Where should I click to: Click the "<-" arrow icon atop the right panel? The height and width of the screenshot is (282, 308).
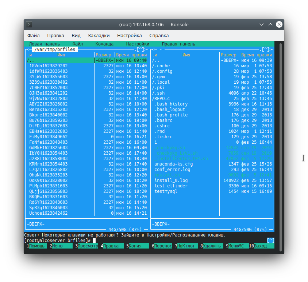click(x=153, y=49)
